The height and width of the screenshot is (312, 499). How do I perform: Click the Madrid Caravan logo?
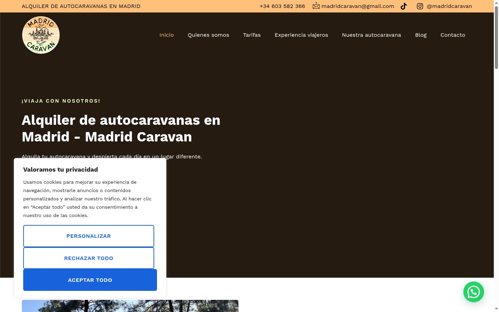(x=41, y=35)
